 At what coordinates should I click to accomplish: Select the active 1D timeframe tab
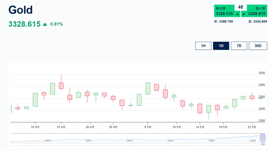pyautogui.click(x=221, y=46)
